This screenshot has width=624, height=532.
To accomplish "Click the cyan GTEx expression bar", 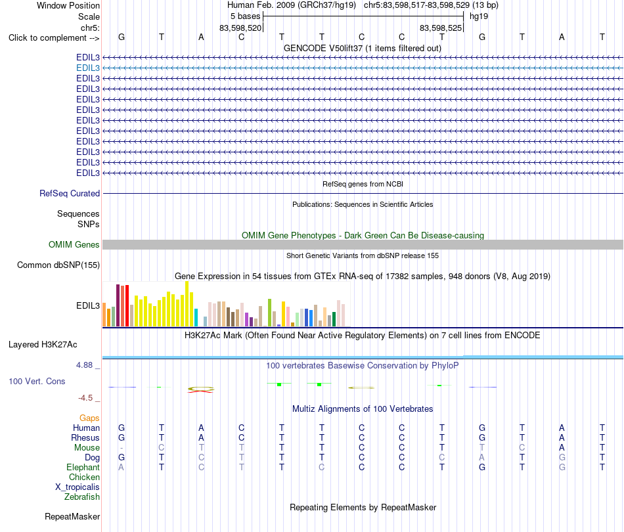I will [x=196, y=317].
